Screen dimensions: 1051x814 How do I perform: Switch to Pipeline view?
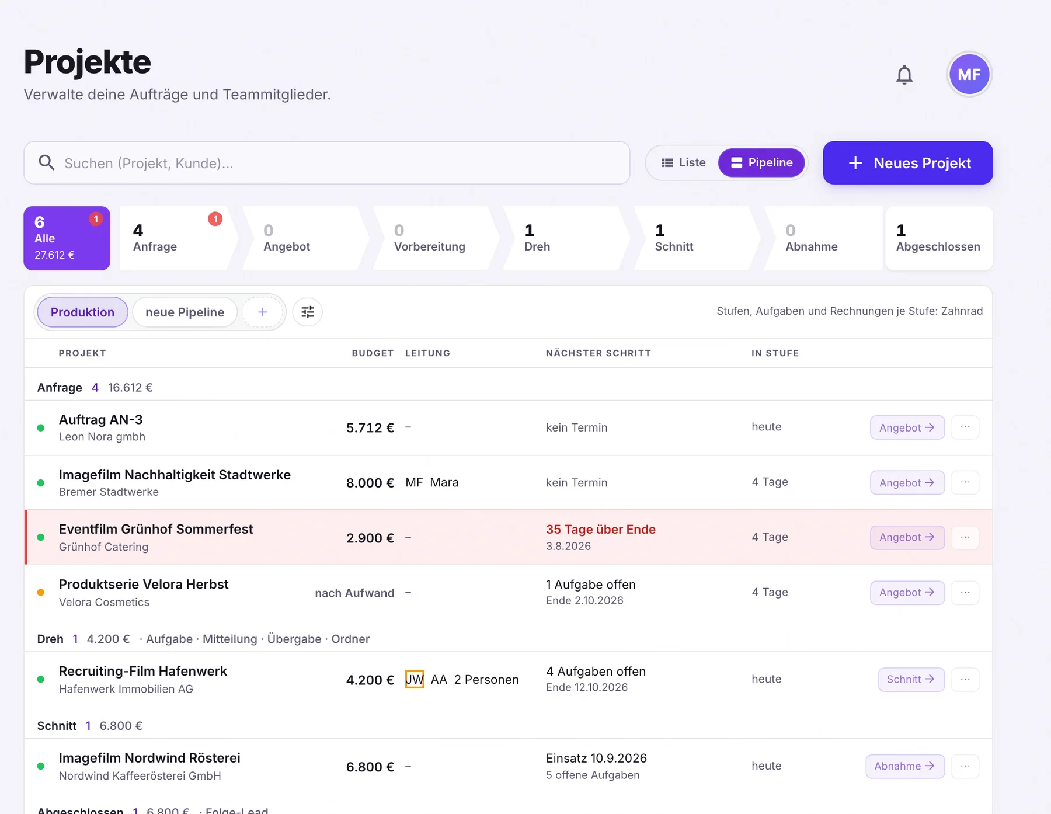(762, 162)
